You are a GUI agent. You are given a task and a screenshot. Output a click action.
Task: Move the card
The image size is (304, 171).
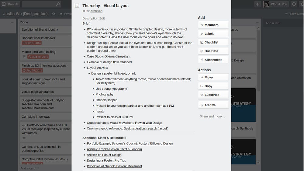click(x=213, y=77)
